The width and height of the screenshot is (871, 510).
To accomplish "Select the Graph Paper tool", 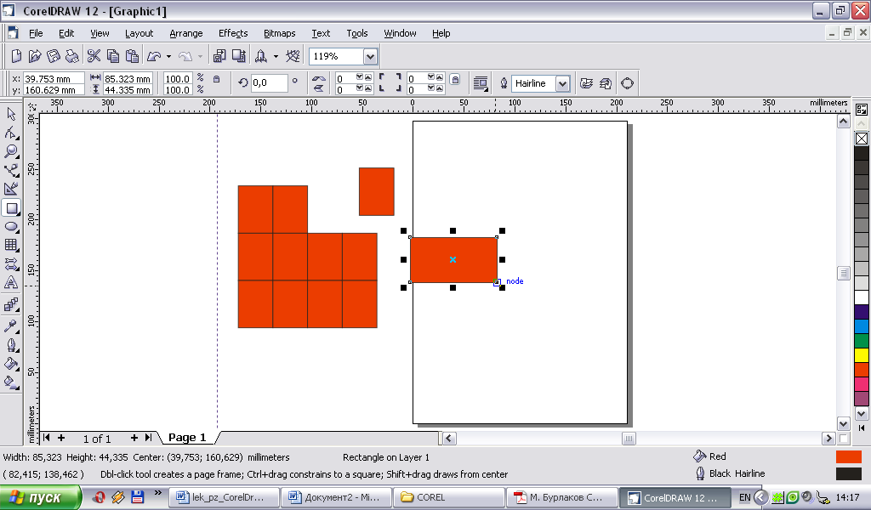I will pos(11,245).
